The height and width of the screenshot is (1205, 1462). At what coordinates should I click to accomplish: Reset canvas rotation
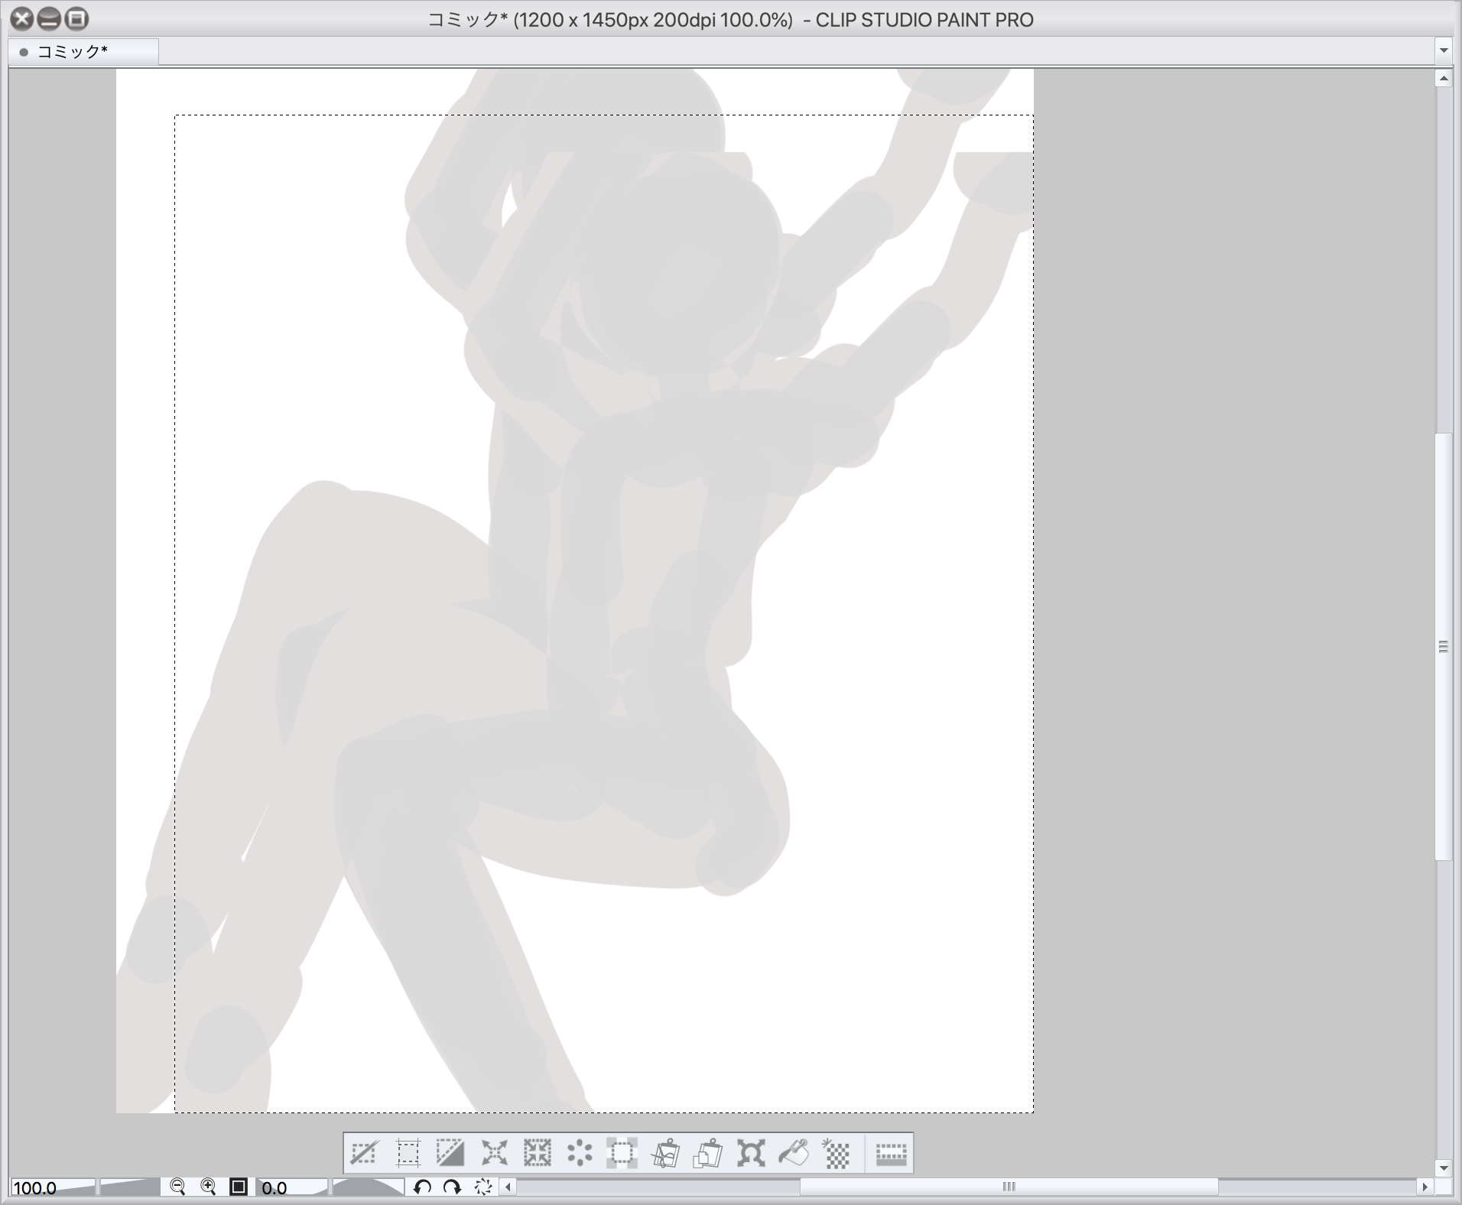[x=483, y=1187]
